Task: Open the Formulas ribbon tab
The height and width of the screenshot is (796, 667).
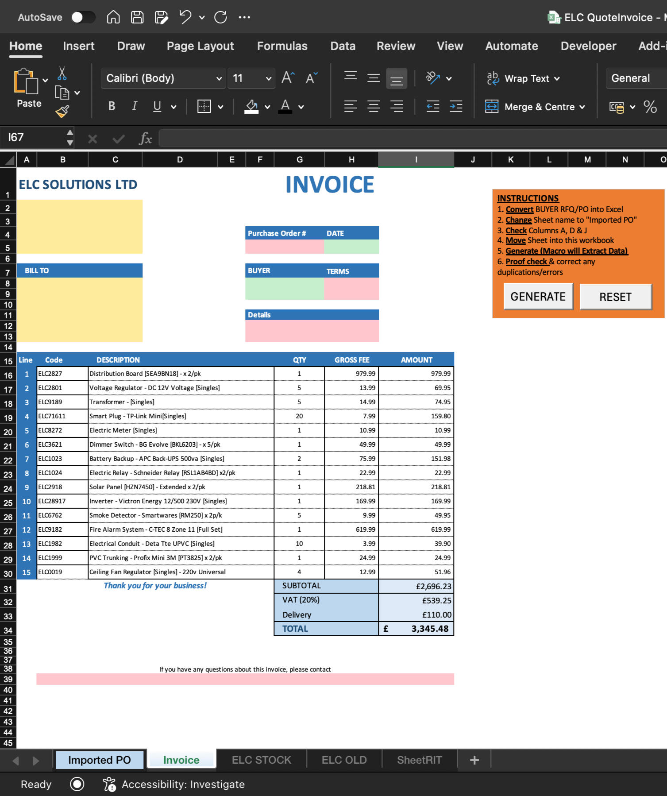Action: click(282, 46)
